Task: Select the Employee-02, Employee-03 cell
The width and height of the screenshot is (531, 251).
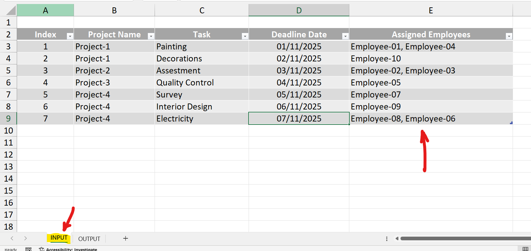Action: point(431,70)
